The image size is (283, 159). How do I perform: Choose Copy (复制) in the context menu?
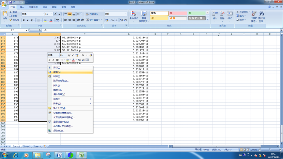point(70,72)
